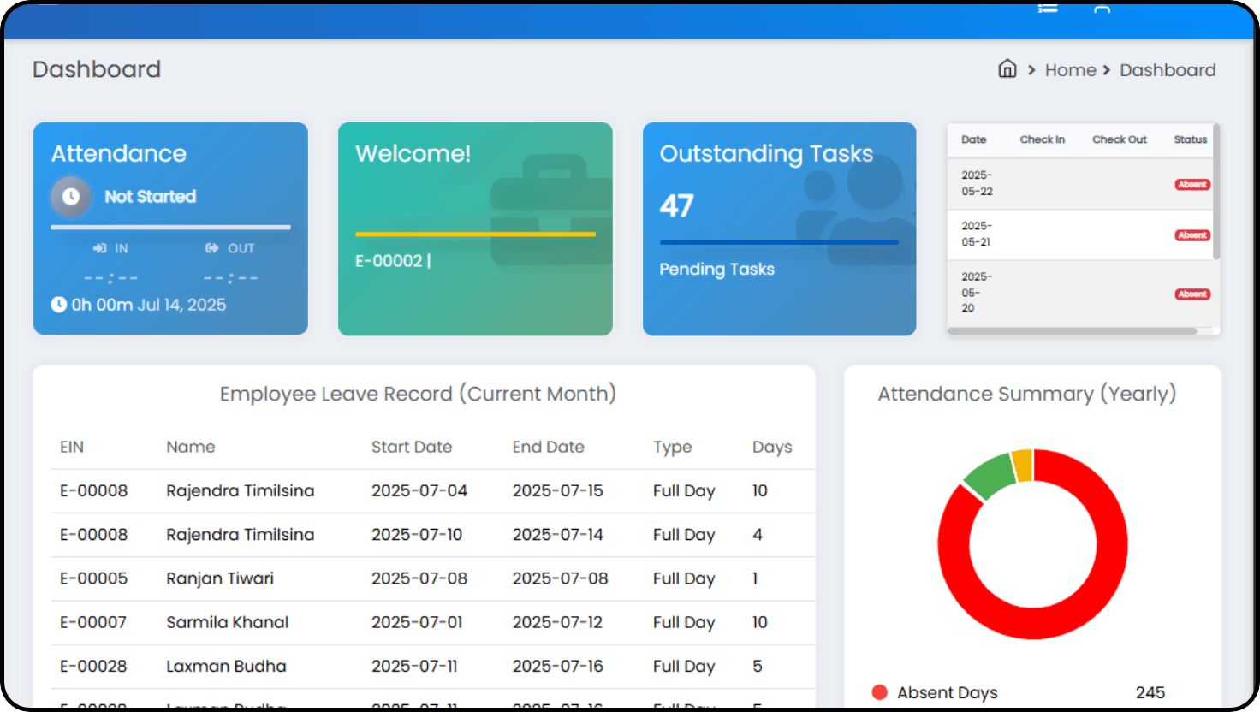Click the End Date column header

(x=549, y=447)
